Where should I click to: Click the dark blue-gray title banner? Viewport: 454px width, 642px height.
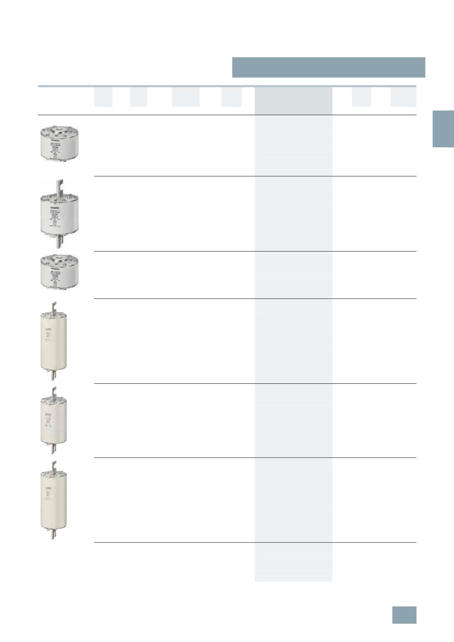pyautogui.click(x=328, y=67)
